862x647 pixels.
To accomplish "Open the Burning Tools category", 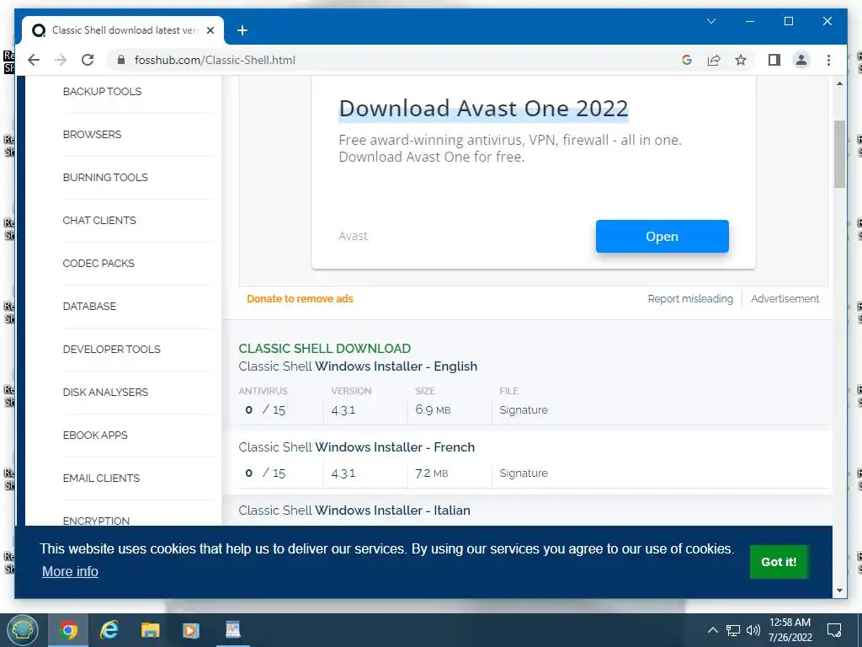I will [x=105, y=177].
